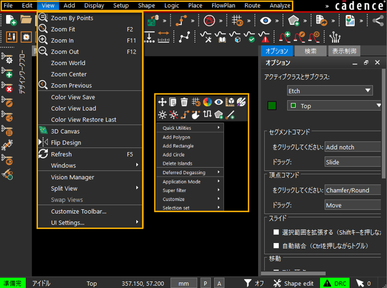Click the options panel horizontal scrollbar
The height and width of the screenshot is (288, 387).
click(293, 273)
